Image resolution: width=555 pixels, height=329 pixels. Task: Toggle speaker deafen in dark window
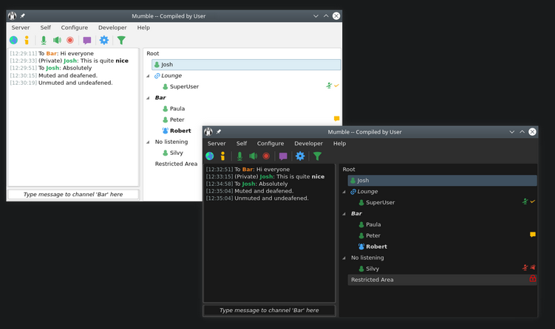(x=253, y=156)
